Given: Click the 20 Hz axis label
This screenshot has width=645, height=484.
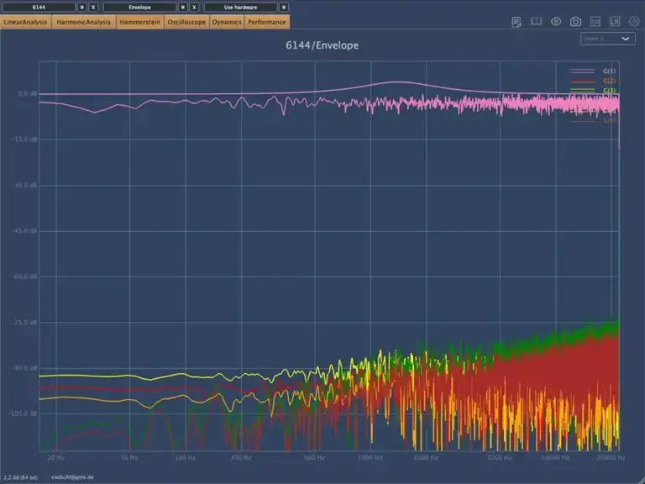Looking at the screenshot, I should coord(55,458).
